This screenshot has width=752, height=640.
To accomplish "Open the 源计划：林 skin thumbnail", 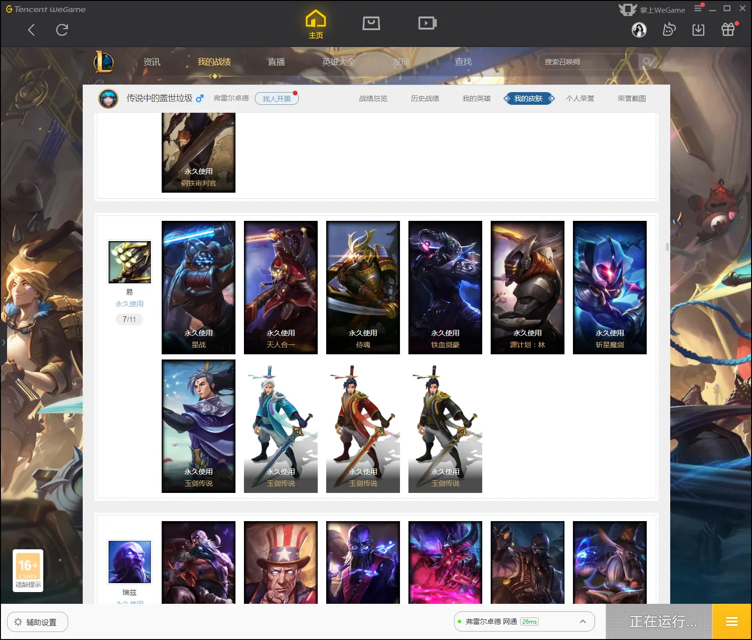I will click(x=527, y=288).
